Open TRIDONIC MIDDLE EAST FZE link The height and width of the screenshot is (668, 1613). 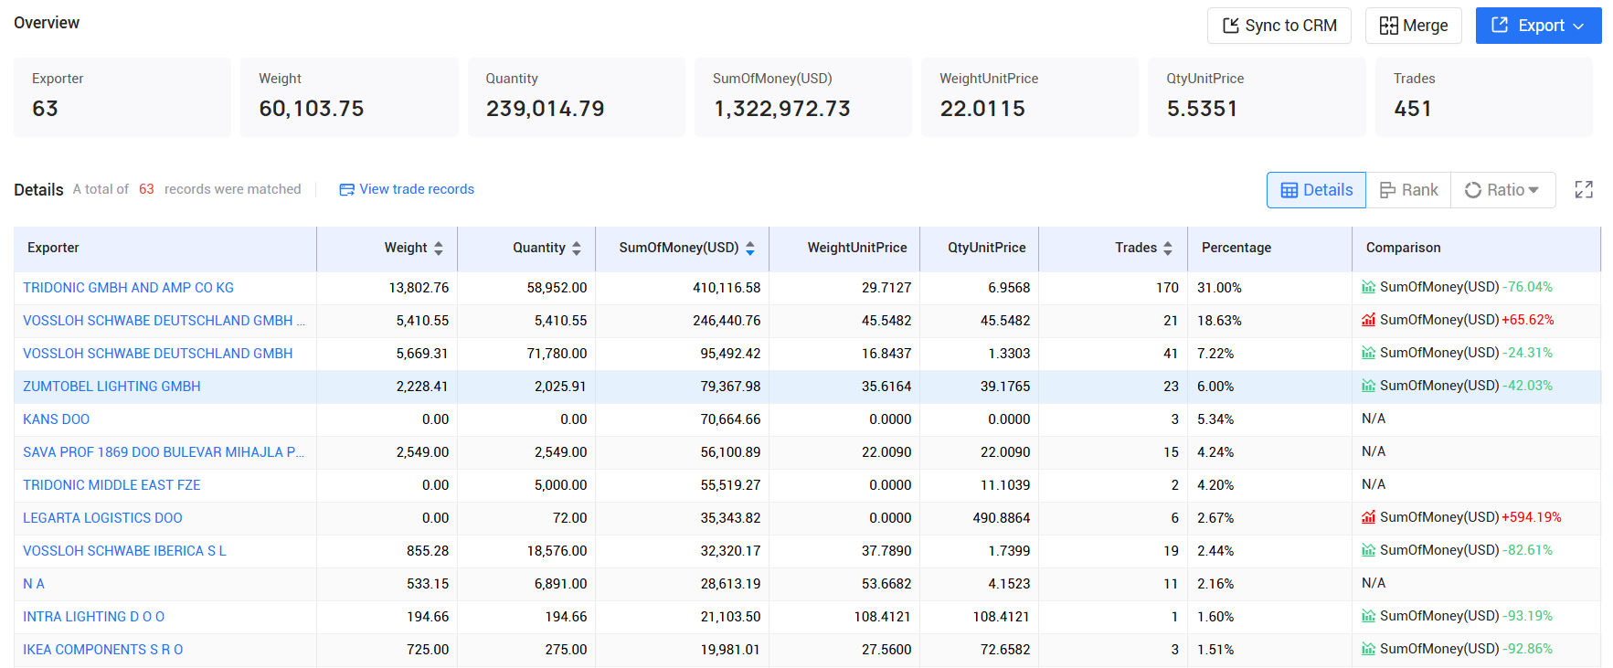pos(111,485)
